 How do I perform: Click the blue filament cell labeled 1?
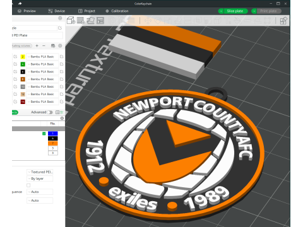point(53,134)
